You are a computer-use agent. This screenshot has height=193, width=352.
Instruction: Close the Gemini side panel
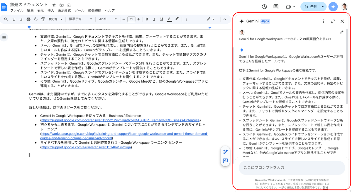[342, 21]
